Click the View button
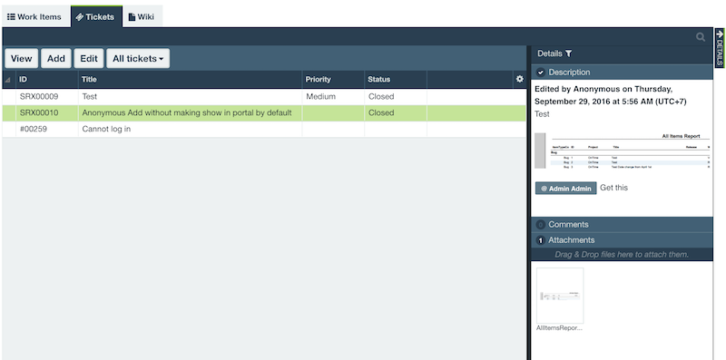Screen dimensions: 726x360 [x=21, y=59]
